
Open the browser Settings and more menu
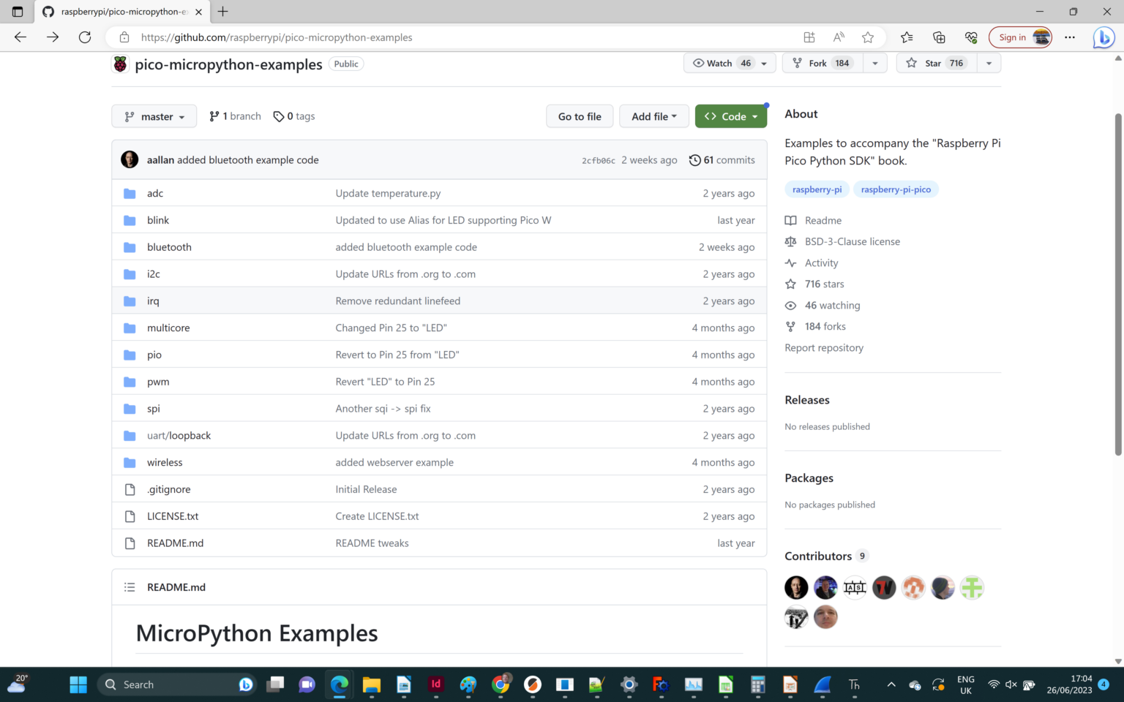1070,37
